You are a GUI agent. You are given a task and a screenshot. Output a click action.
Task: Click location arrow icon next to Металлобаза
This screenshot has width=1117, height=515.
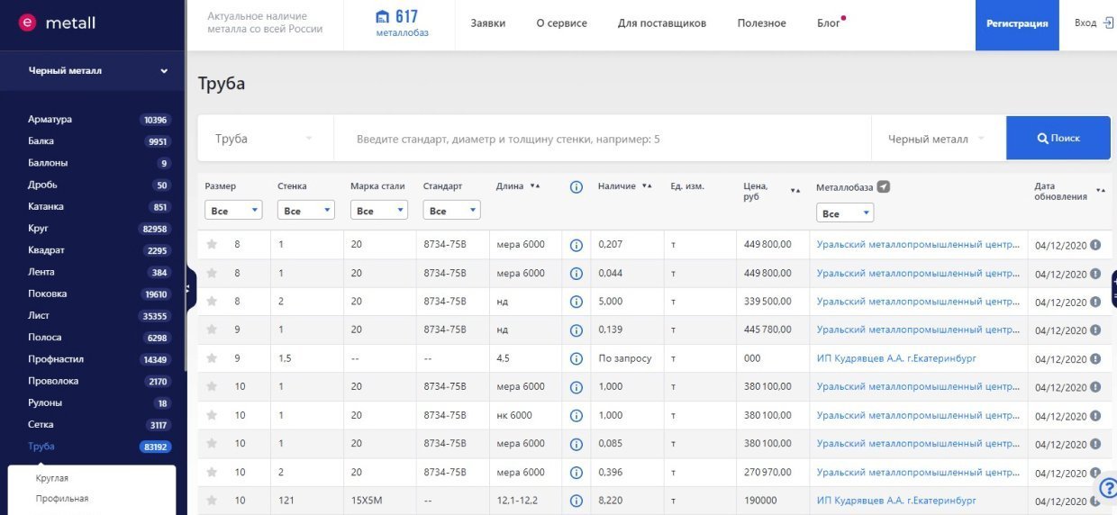click(884, 186)
